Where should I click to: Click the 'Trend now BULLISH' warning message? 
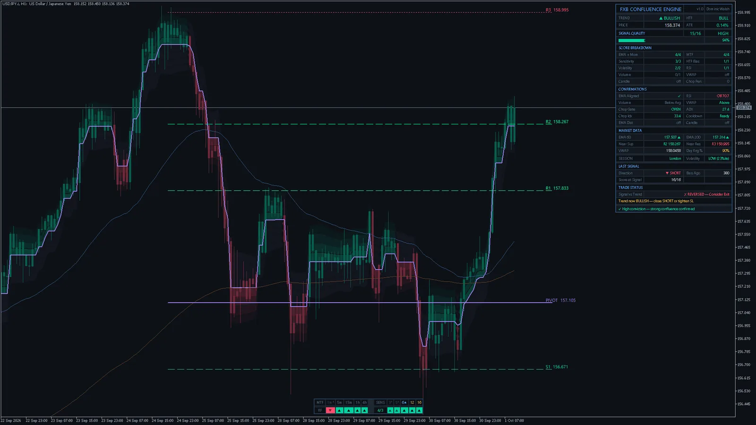pyautogui.click(x=656, y=201)
